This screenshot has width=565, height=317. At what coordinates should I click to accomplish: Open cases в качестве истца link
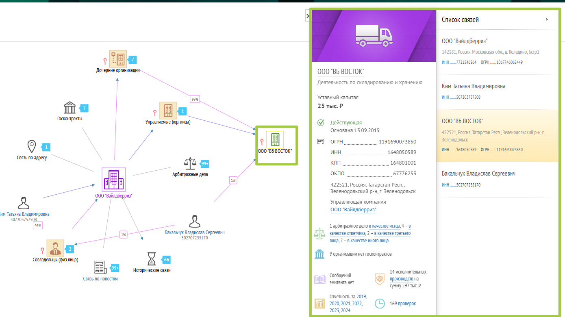384,226
